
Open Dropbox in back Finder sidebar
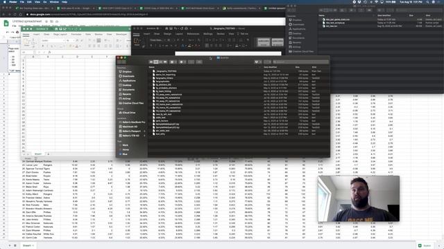(x=295, y=20)
